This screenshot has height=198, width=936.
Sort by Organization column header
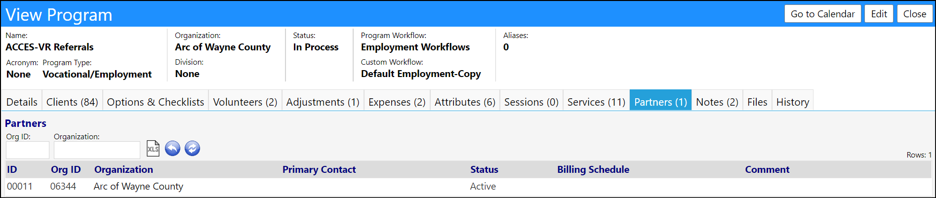(123, 169)
